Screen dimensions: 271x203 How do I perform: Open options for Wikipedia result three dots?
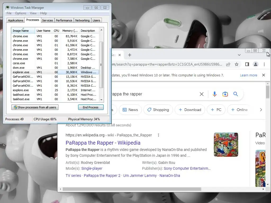click(159, 135)
